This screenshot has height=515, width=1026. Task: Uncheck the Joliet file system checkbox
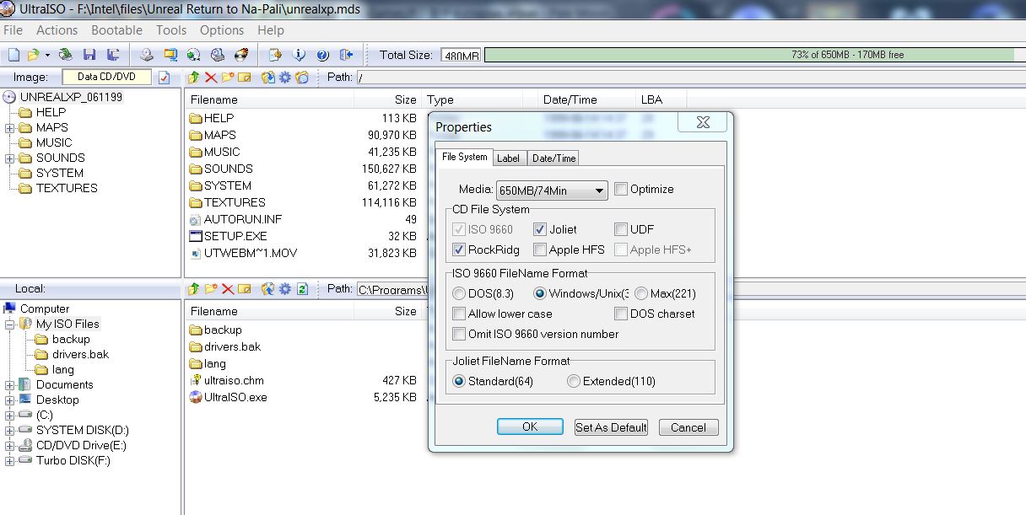pyautogui.click(x=540, y=229)
